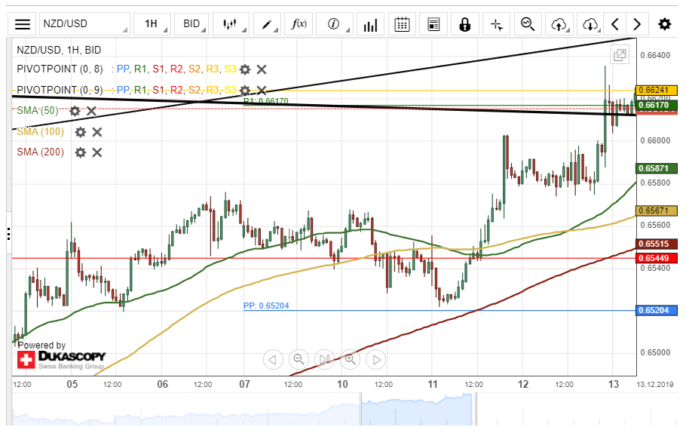Click the NZD/USD, 1H, BID chart title
Image resolution: width=686 pixels, height=430 pixels.
[59, 50]
